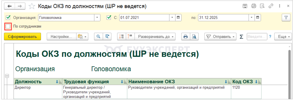
Task: Sort by Код ОКЗ column sort icon
Action: [258, 81]
